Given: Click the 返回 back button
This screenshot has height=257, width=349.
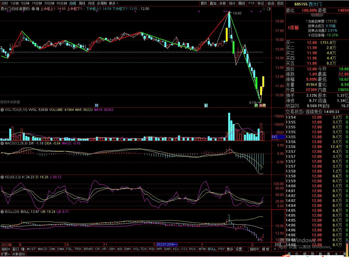Looking at the screenshot, I should (x=280, y=3).
